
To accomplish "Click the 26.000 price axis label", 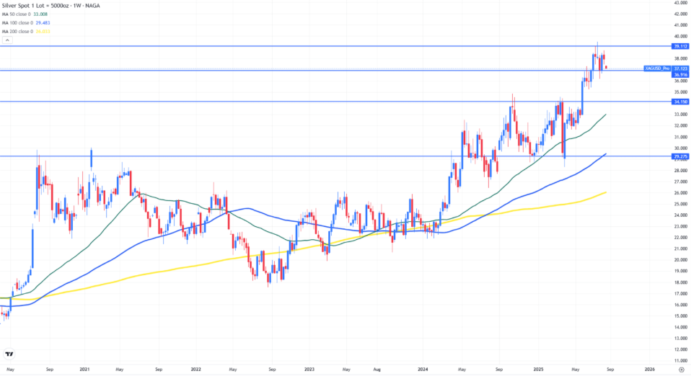I will pyautogui.click(x=680, y=193).
